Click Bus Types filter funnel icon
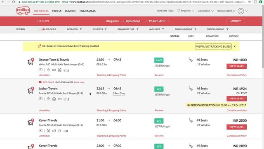Image resolution: width=264 pixels, height=149 pixels. 106,29
